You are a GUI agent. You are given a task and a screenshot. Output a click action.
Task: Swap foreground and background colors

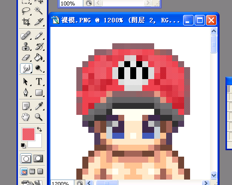coord(39,129)
